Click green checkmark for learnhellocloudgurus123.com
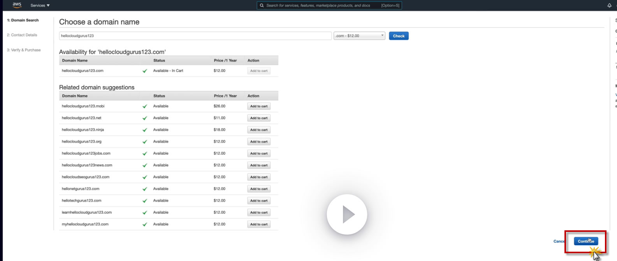This screenshot has height=261, width=617. (145, 213)
